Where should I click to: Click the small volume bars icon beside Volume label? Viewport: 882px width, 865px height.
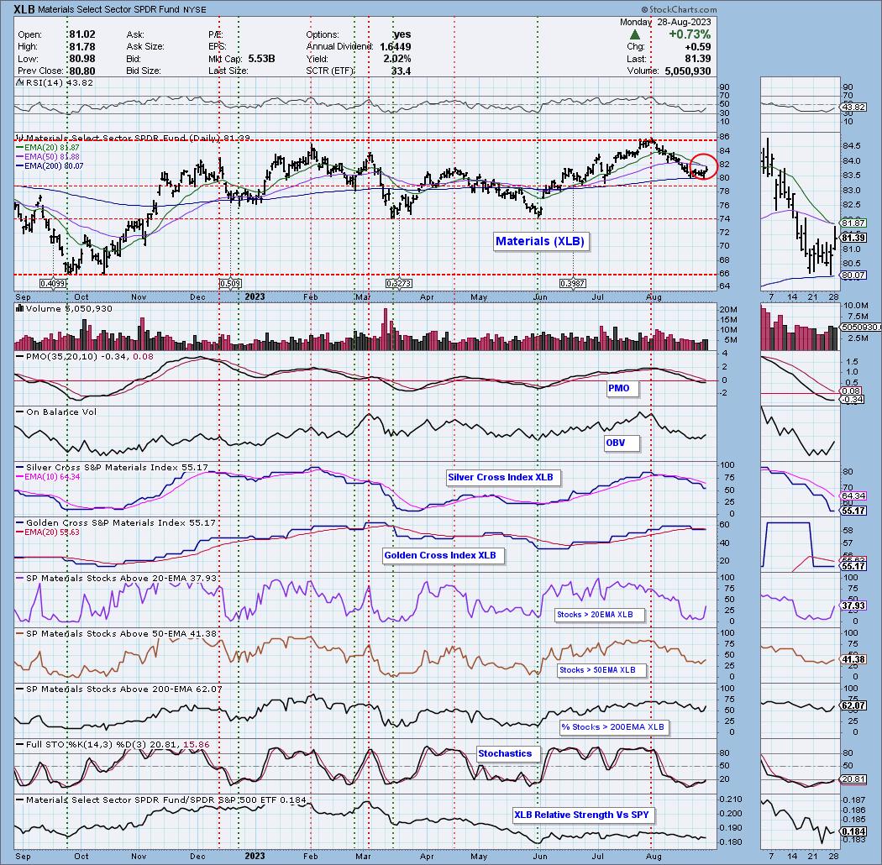(19, 308)
